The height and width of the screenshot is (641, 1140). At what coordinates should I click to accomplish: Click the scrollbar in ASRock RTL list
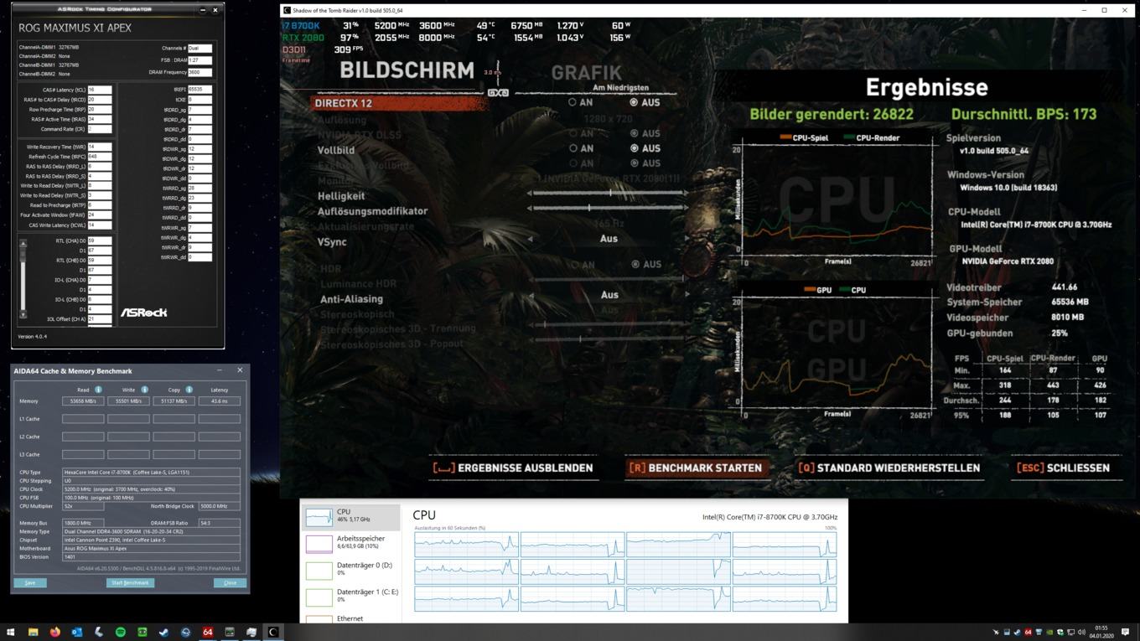[x=23, y=280]
